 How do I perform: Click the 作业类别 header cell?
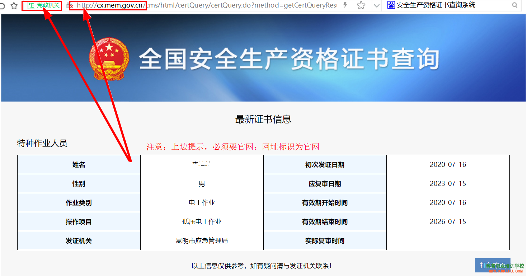[79, 202]
